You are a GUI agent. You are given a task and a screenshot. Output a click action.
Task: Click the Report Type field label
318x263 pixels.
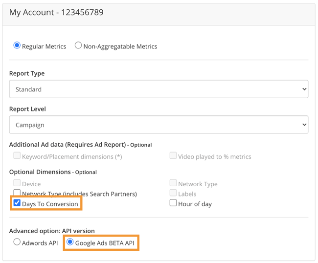click(x=27, y=73)
